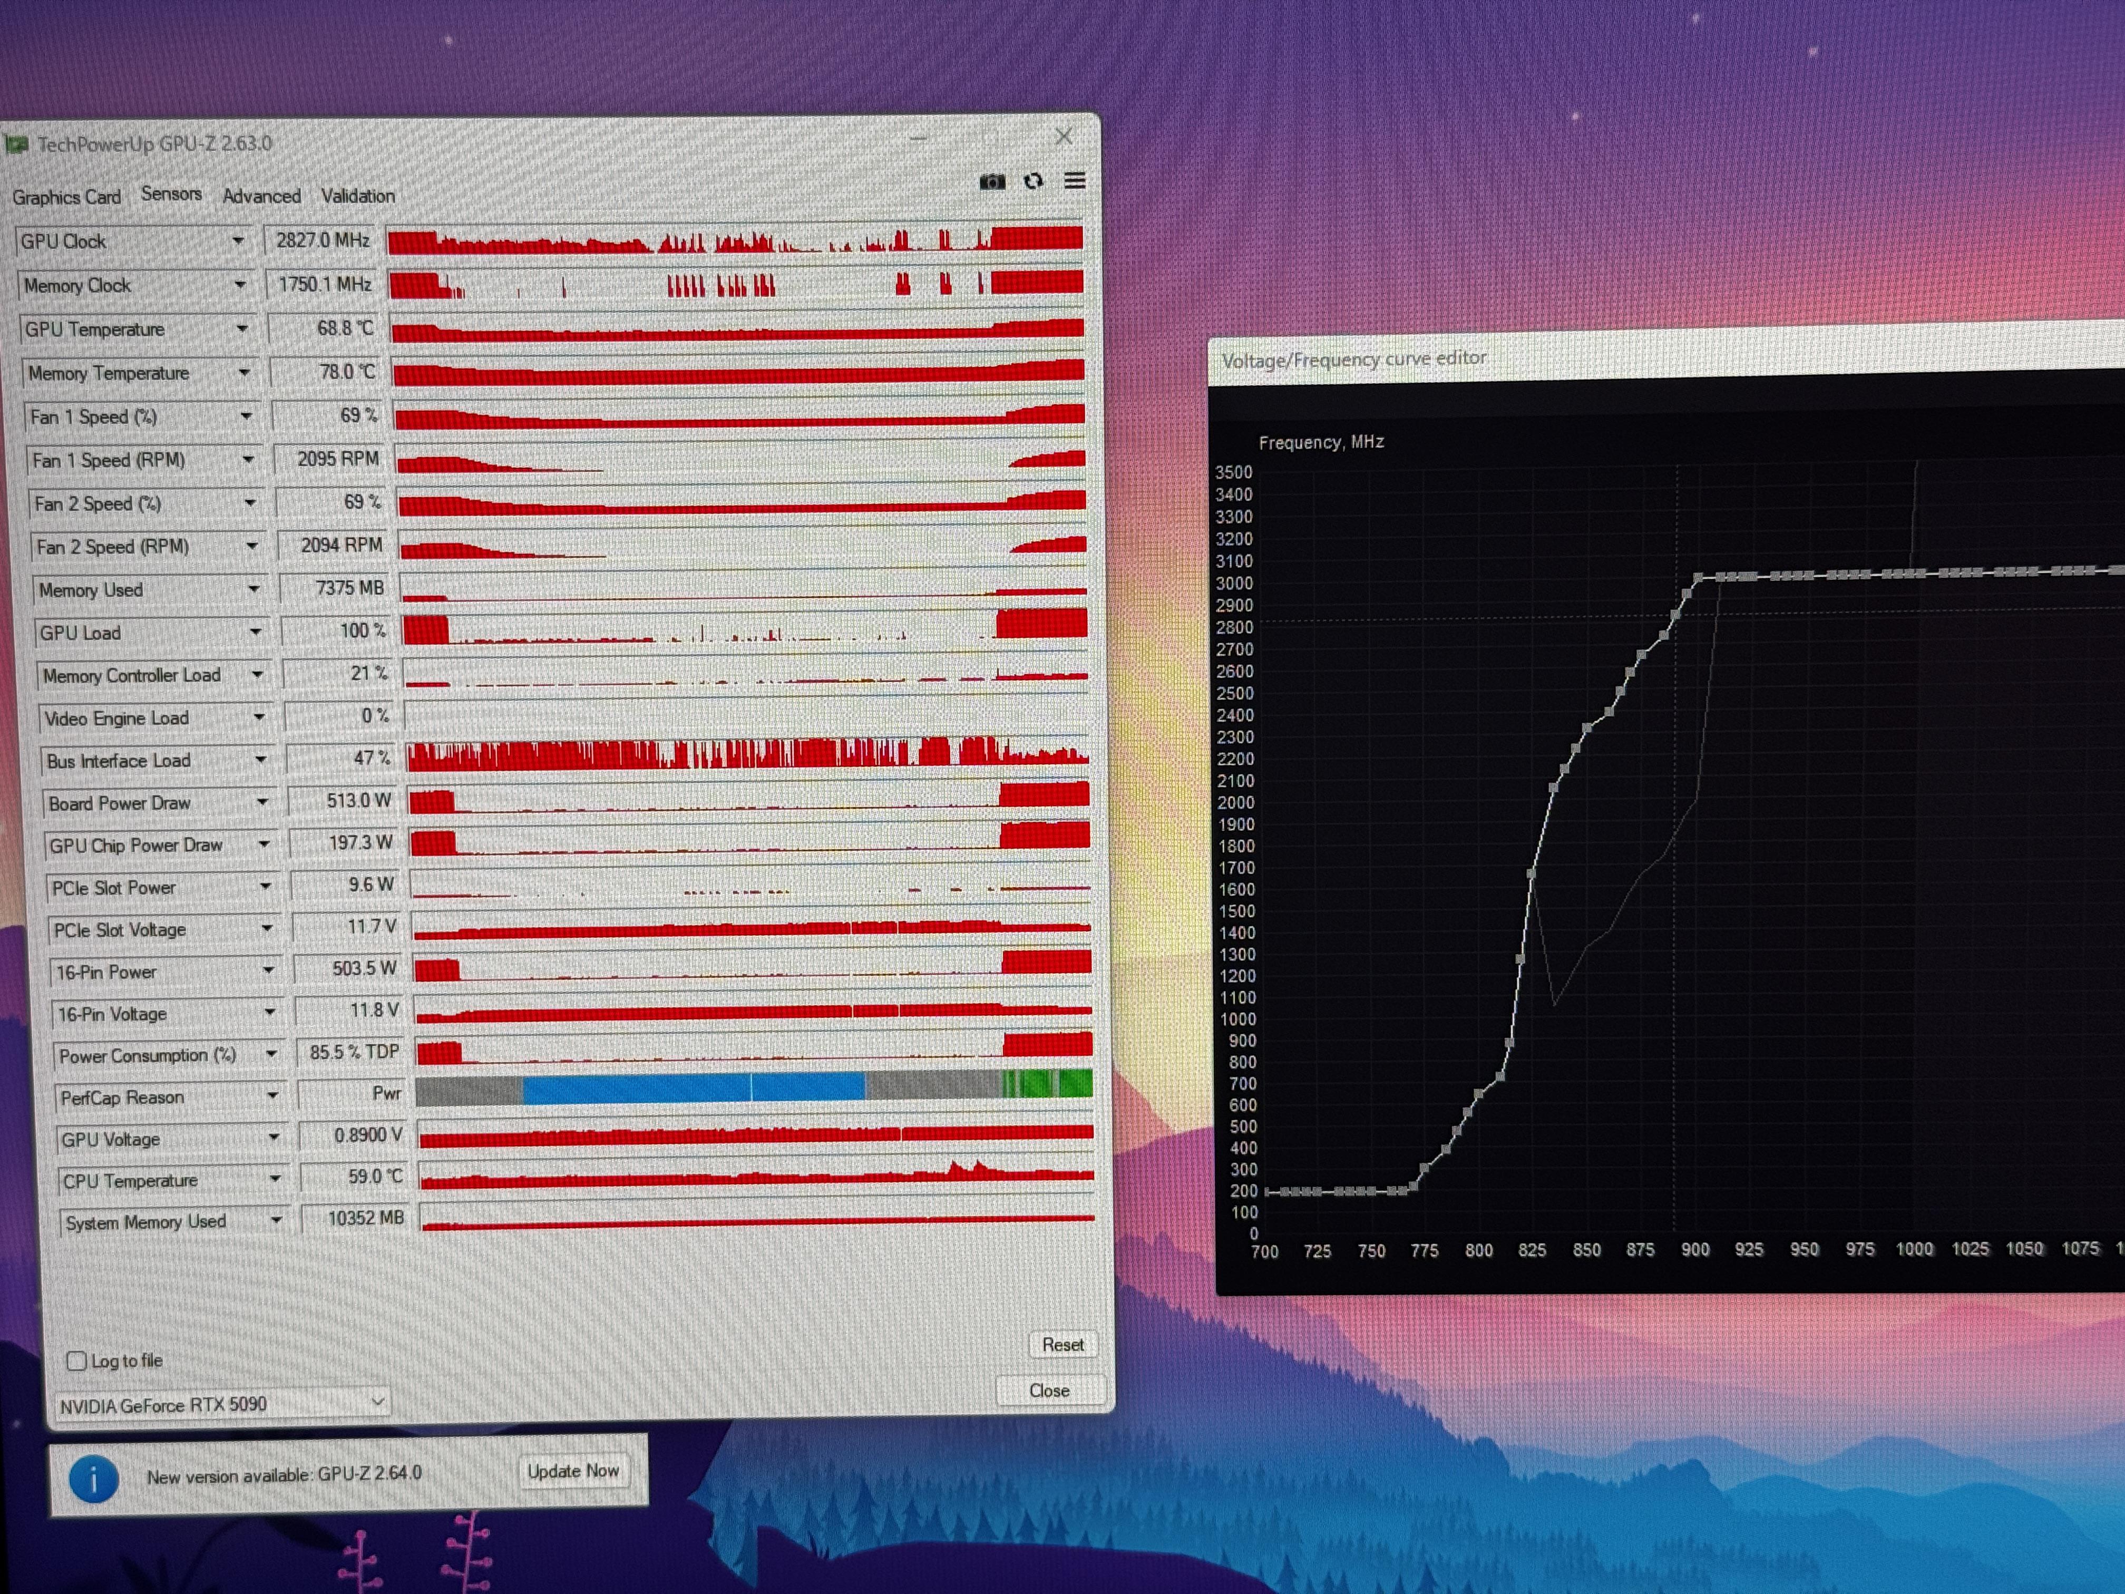Viewport: 2125px width, 1594px height.
Task: Click the GPU Load history graph
Action: tap(745, 629)
